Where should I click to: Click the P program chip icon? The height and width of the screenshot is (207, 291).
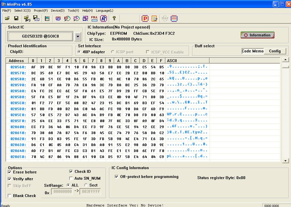click(x=145, y=19)
